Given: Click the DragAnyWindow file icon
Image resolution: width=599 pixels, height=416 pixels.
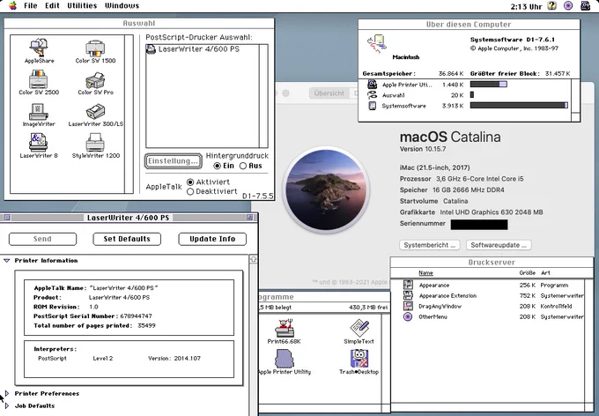Looking at the screenshot, I should pyautogui.click(x=408, y=306).
